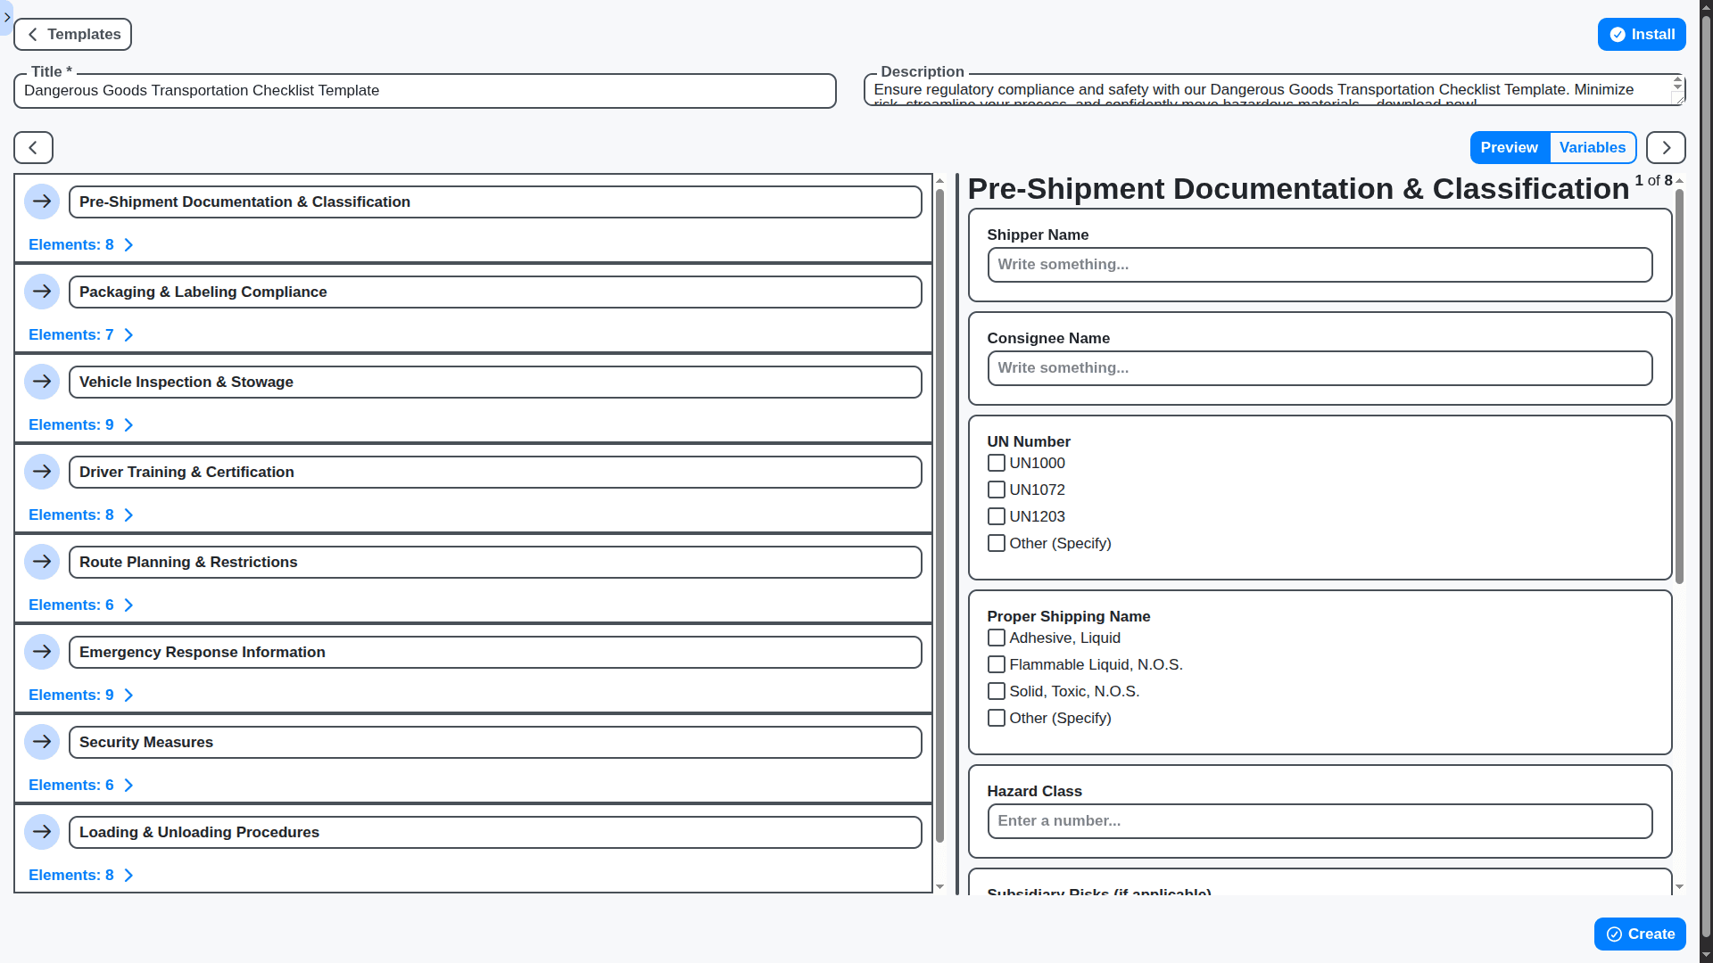Click the arrow icon beside Packaging & Labeling Compliance
The image size is (1713, 963).
click(x=42, y=292)
